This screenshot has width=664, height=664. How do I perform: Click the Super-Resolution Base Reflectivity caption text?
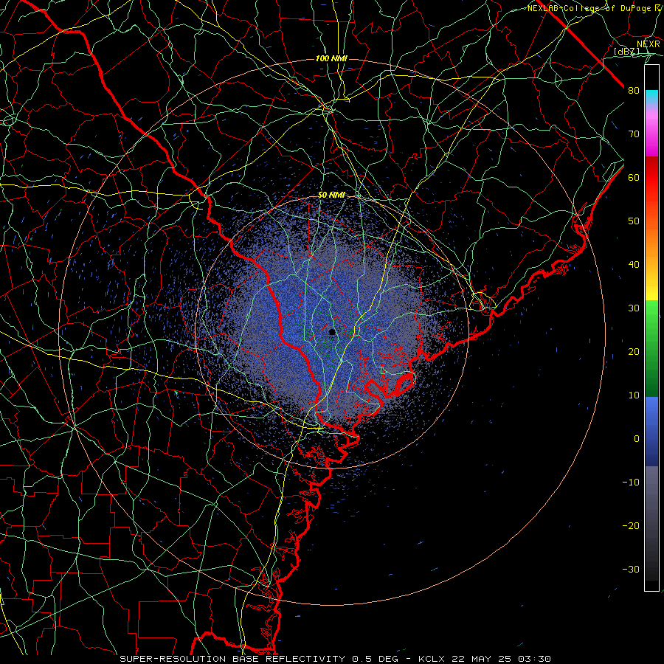[232, 659]
